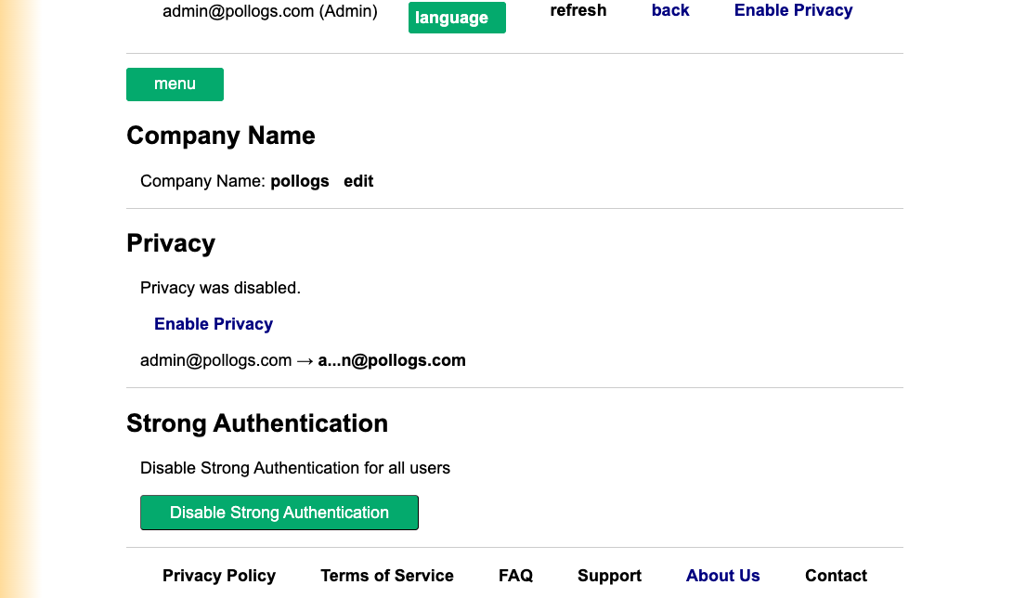Edit the company name pollogs
1013x598 pixels.
click(x=358, y=181)
